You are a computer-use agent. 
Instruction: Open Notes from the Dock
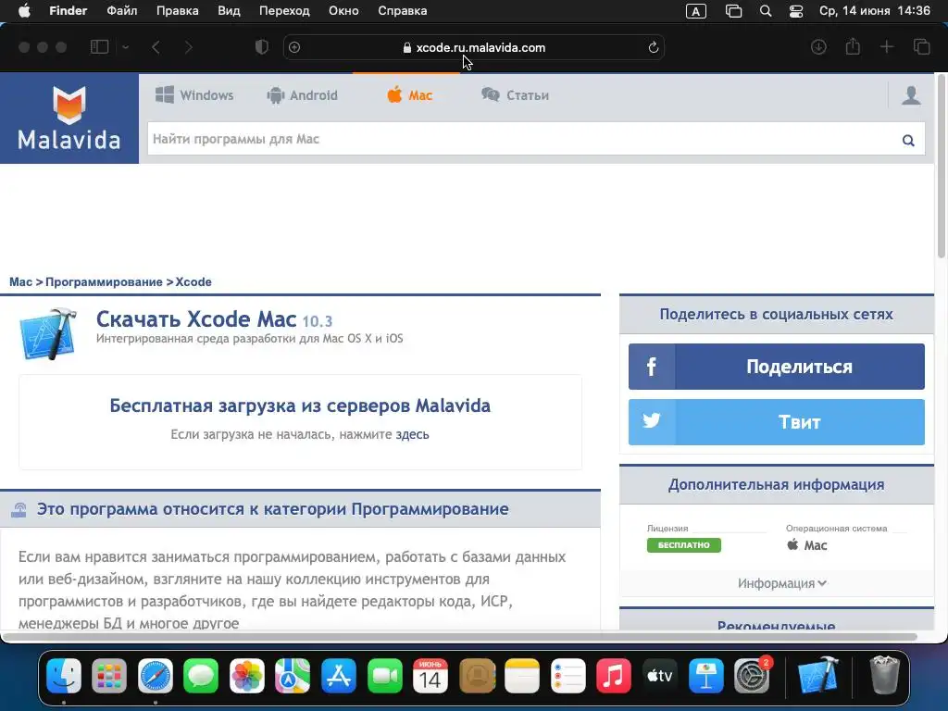[522, 675]
